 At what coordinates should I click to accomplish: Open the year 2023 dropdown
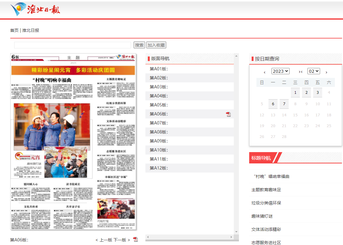click(280, 71)
